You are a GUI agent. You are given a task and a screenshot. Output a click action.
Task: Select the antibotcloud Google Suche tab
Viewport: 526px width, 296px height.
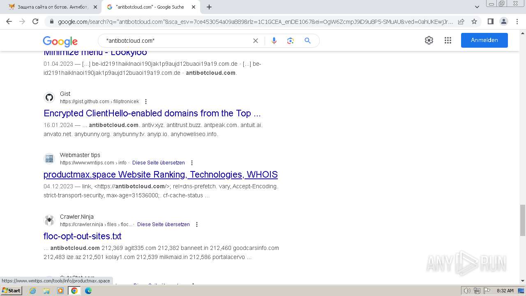(150, 7)
